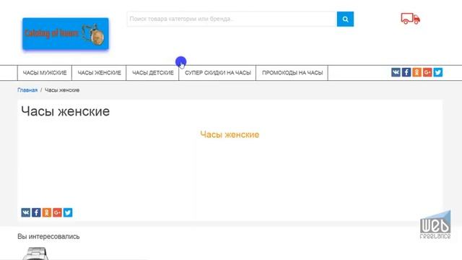Click the orange Часы женские subheading
Viewport: 462px width, 260px height.
[230, 134]
